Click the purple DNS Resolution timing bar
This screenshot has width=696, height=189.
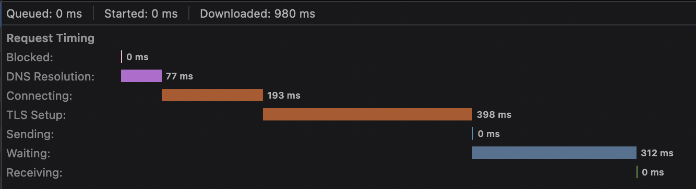point(141,76)
